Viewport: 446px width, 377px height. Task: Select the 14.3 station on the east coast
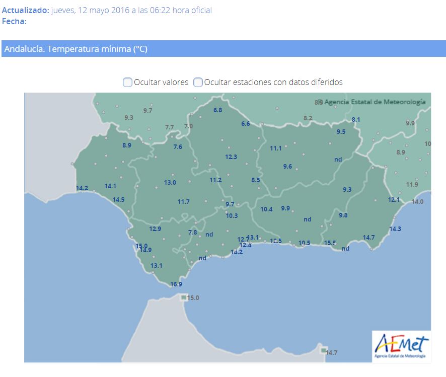[x=395, y=229]
